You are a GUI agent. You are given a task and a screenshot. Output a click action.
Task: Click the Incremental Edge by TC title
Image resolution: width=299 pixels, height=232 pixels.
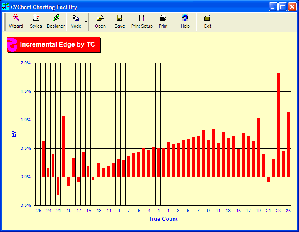click(x=57, y=45)
